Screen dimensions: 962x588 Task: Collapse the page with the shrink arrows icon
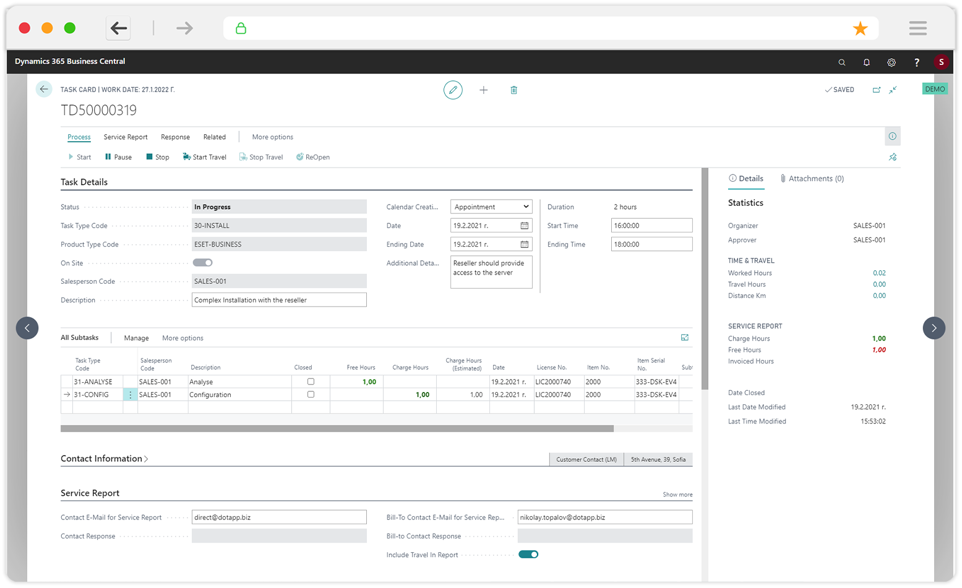click(893, 90)
